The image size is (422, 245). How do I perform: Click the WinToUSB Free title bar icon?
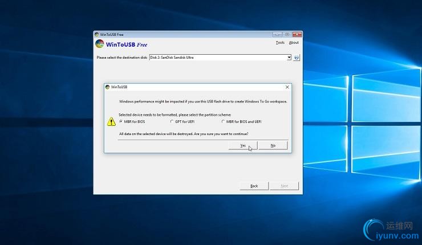(x=96, y=34)
